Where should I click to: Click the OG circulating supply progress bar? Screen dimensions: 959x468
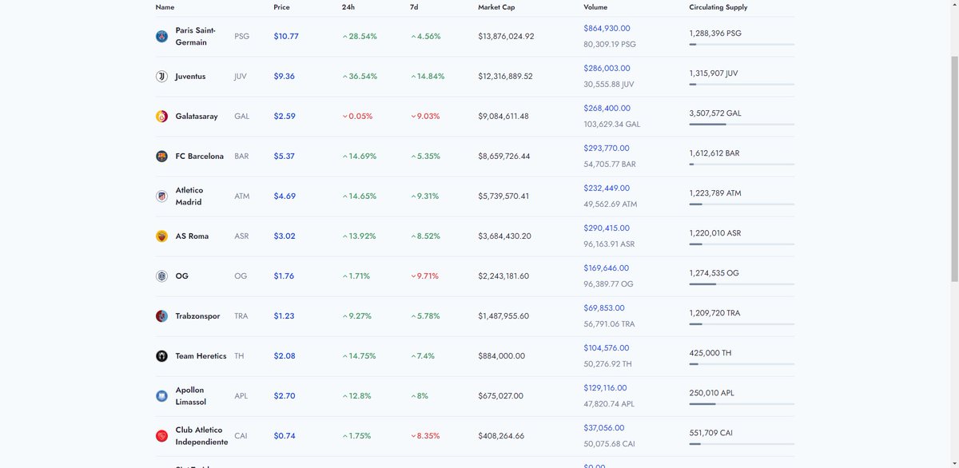click(x=742, y=284)
